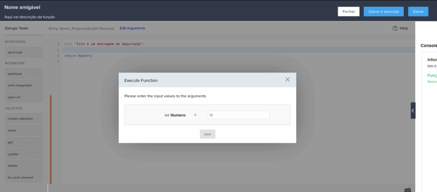Select the for each element task
Image resolution: width=437 pixels, height=192 pixels.
click(x=24, y=177)
